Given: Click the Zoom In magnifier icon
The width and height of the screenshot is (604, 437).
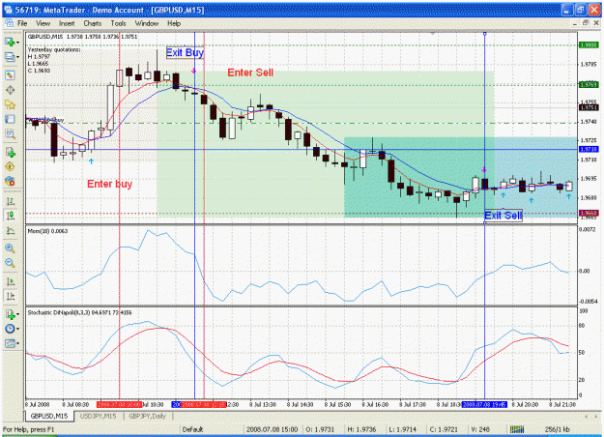Looking at the screenshot, I should [x=10, y=248].
